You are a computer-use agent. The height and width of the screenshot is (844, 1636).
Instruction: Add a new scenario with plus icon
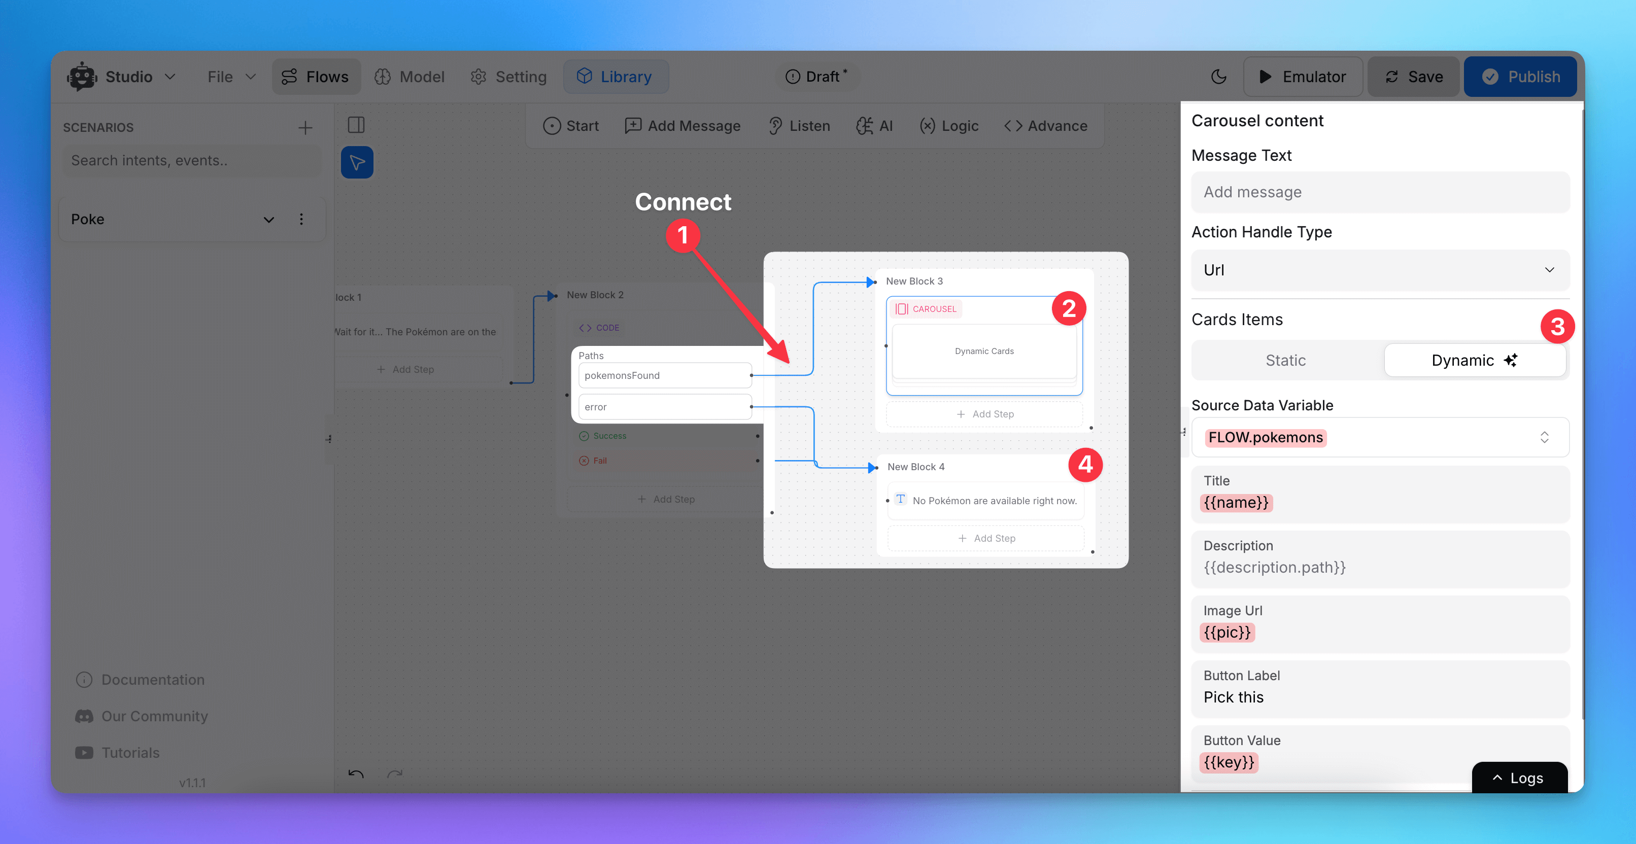coord(305,127)
